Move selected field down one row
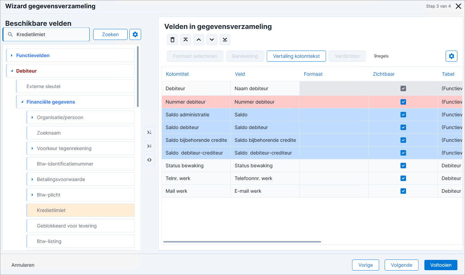The image size is (465, 275). click(212, 40)
